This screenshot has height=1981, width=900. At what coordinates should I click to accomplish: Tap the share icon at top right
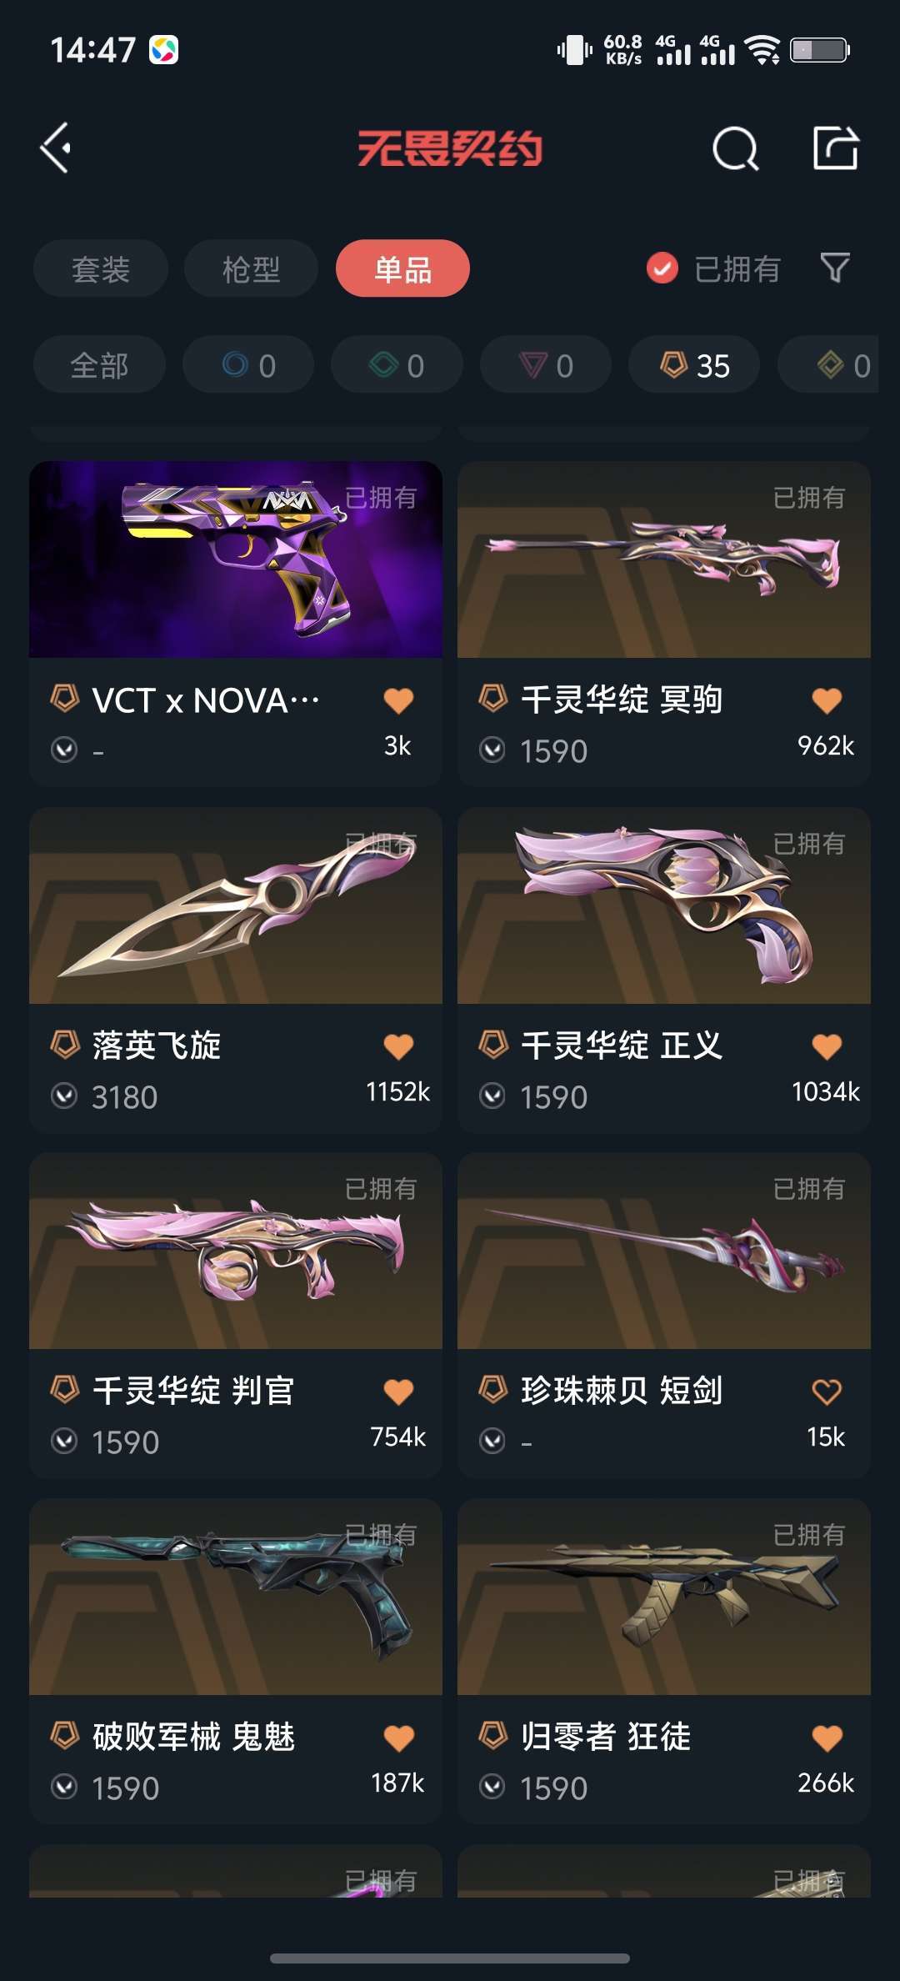click(835, 148)
